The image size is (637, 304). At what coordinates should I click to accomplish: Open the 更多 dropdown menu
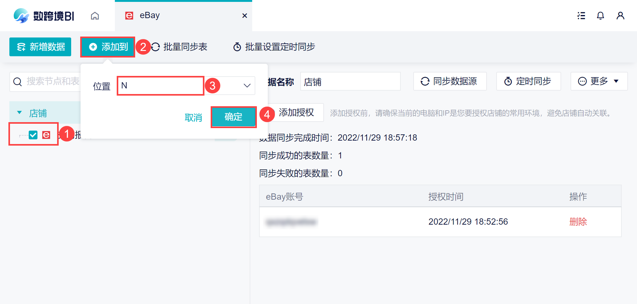pyautogui.click(x=599, y=81)
